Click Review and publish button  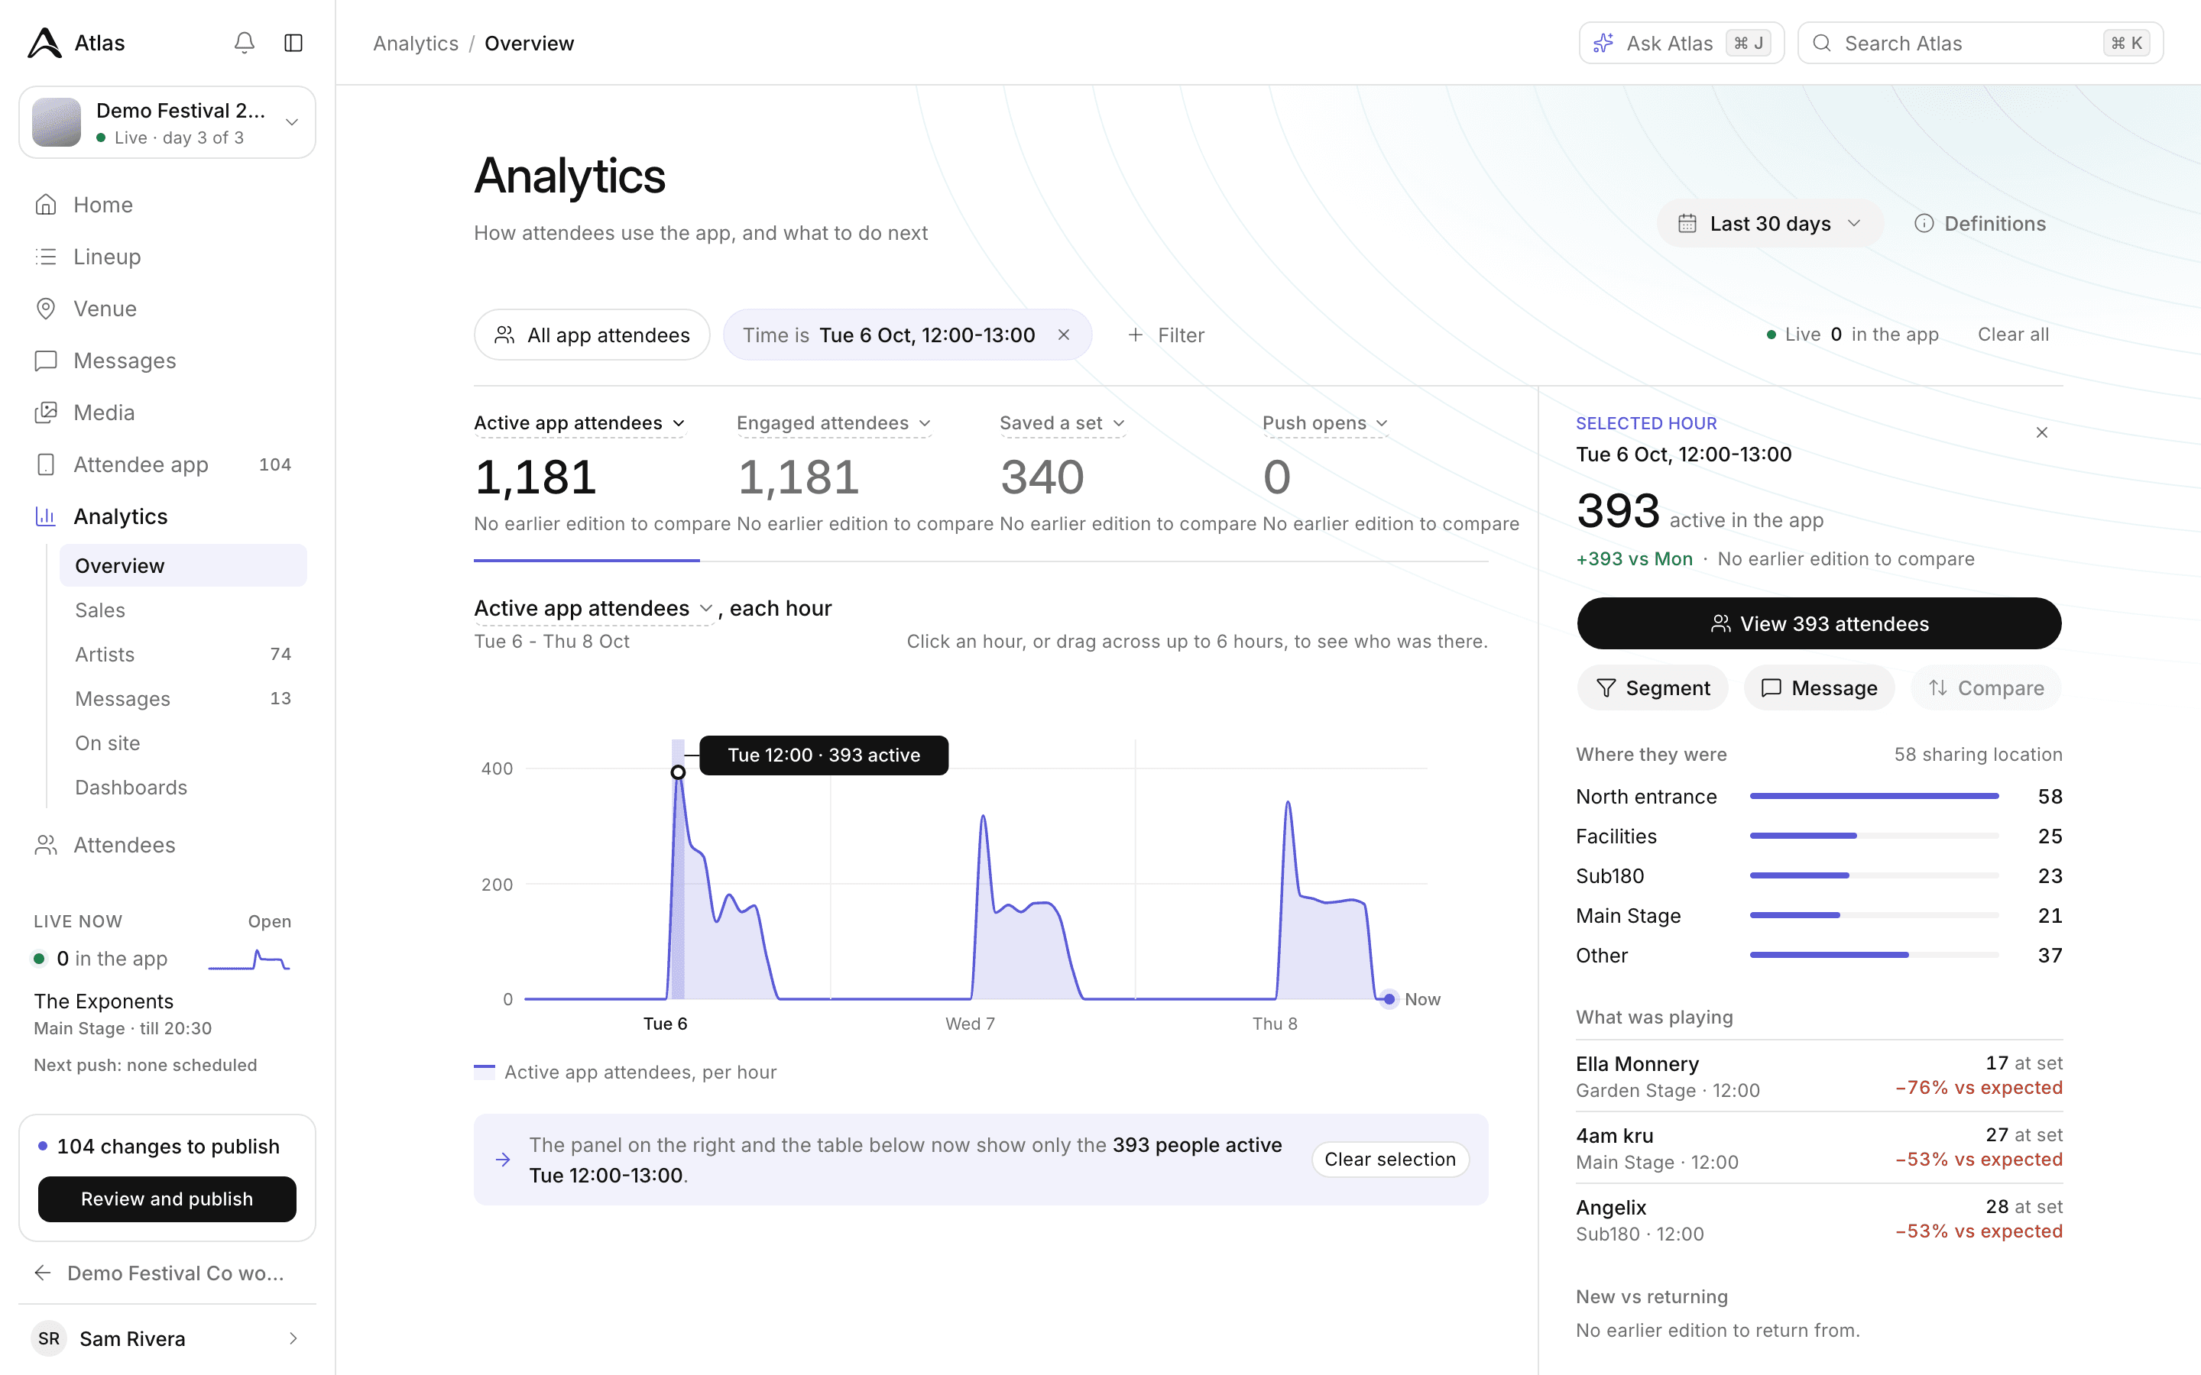[167, 1199]
